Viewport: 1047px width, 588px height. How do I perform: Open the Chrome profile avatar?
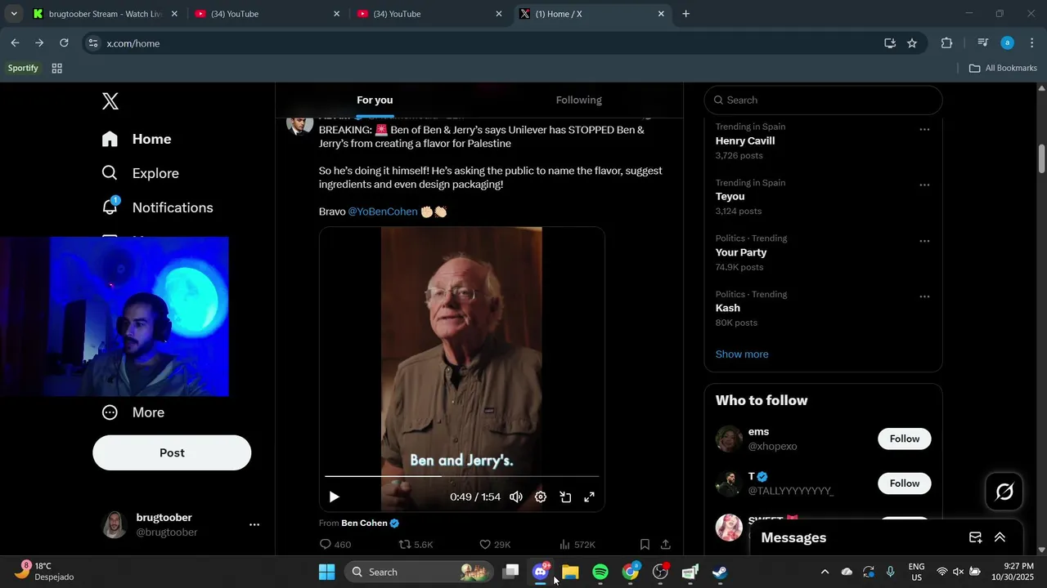pos(1008,43)
